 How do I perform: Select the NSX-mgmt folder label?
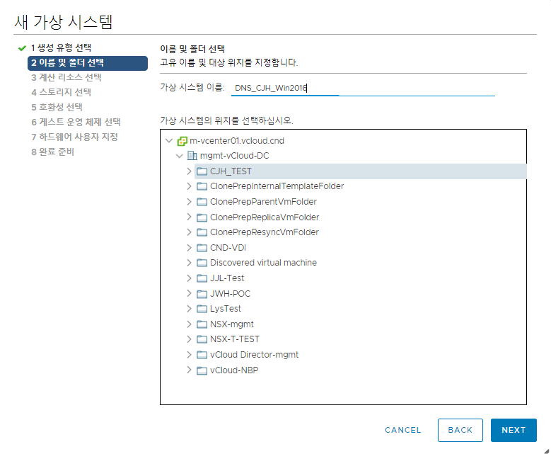click(x=231, y=324)
